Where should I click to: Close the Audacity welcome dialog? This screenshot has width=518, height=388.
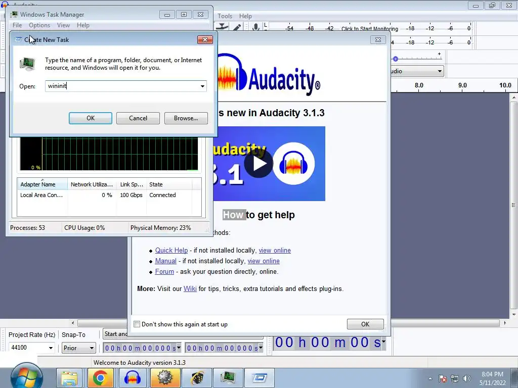point(378,39)
